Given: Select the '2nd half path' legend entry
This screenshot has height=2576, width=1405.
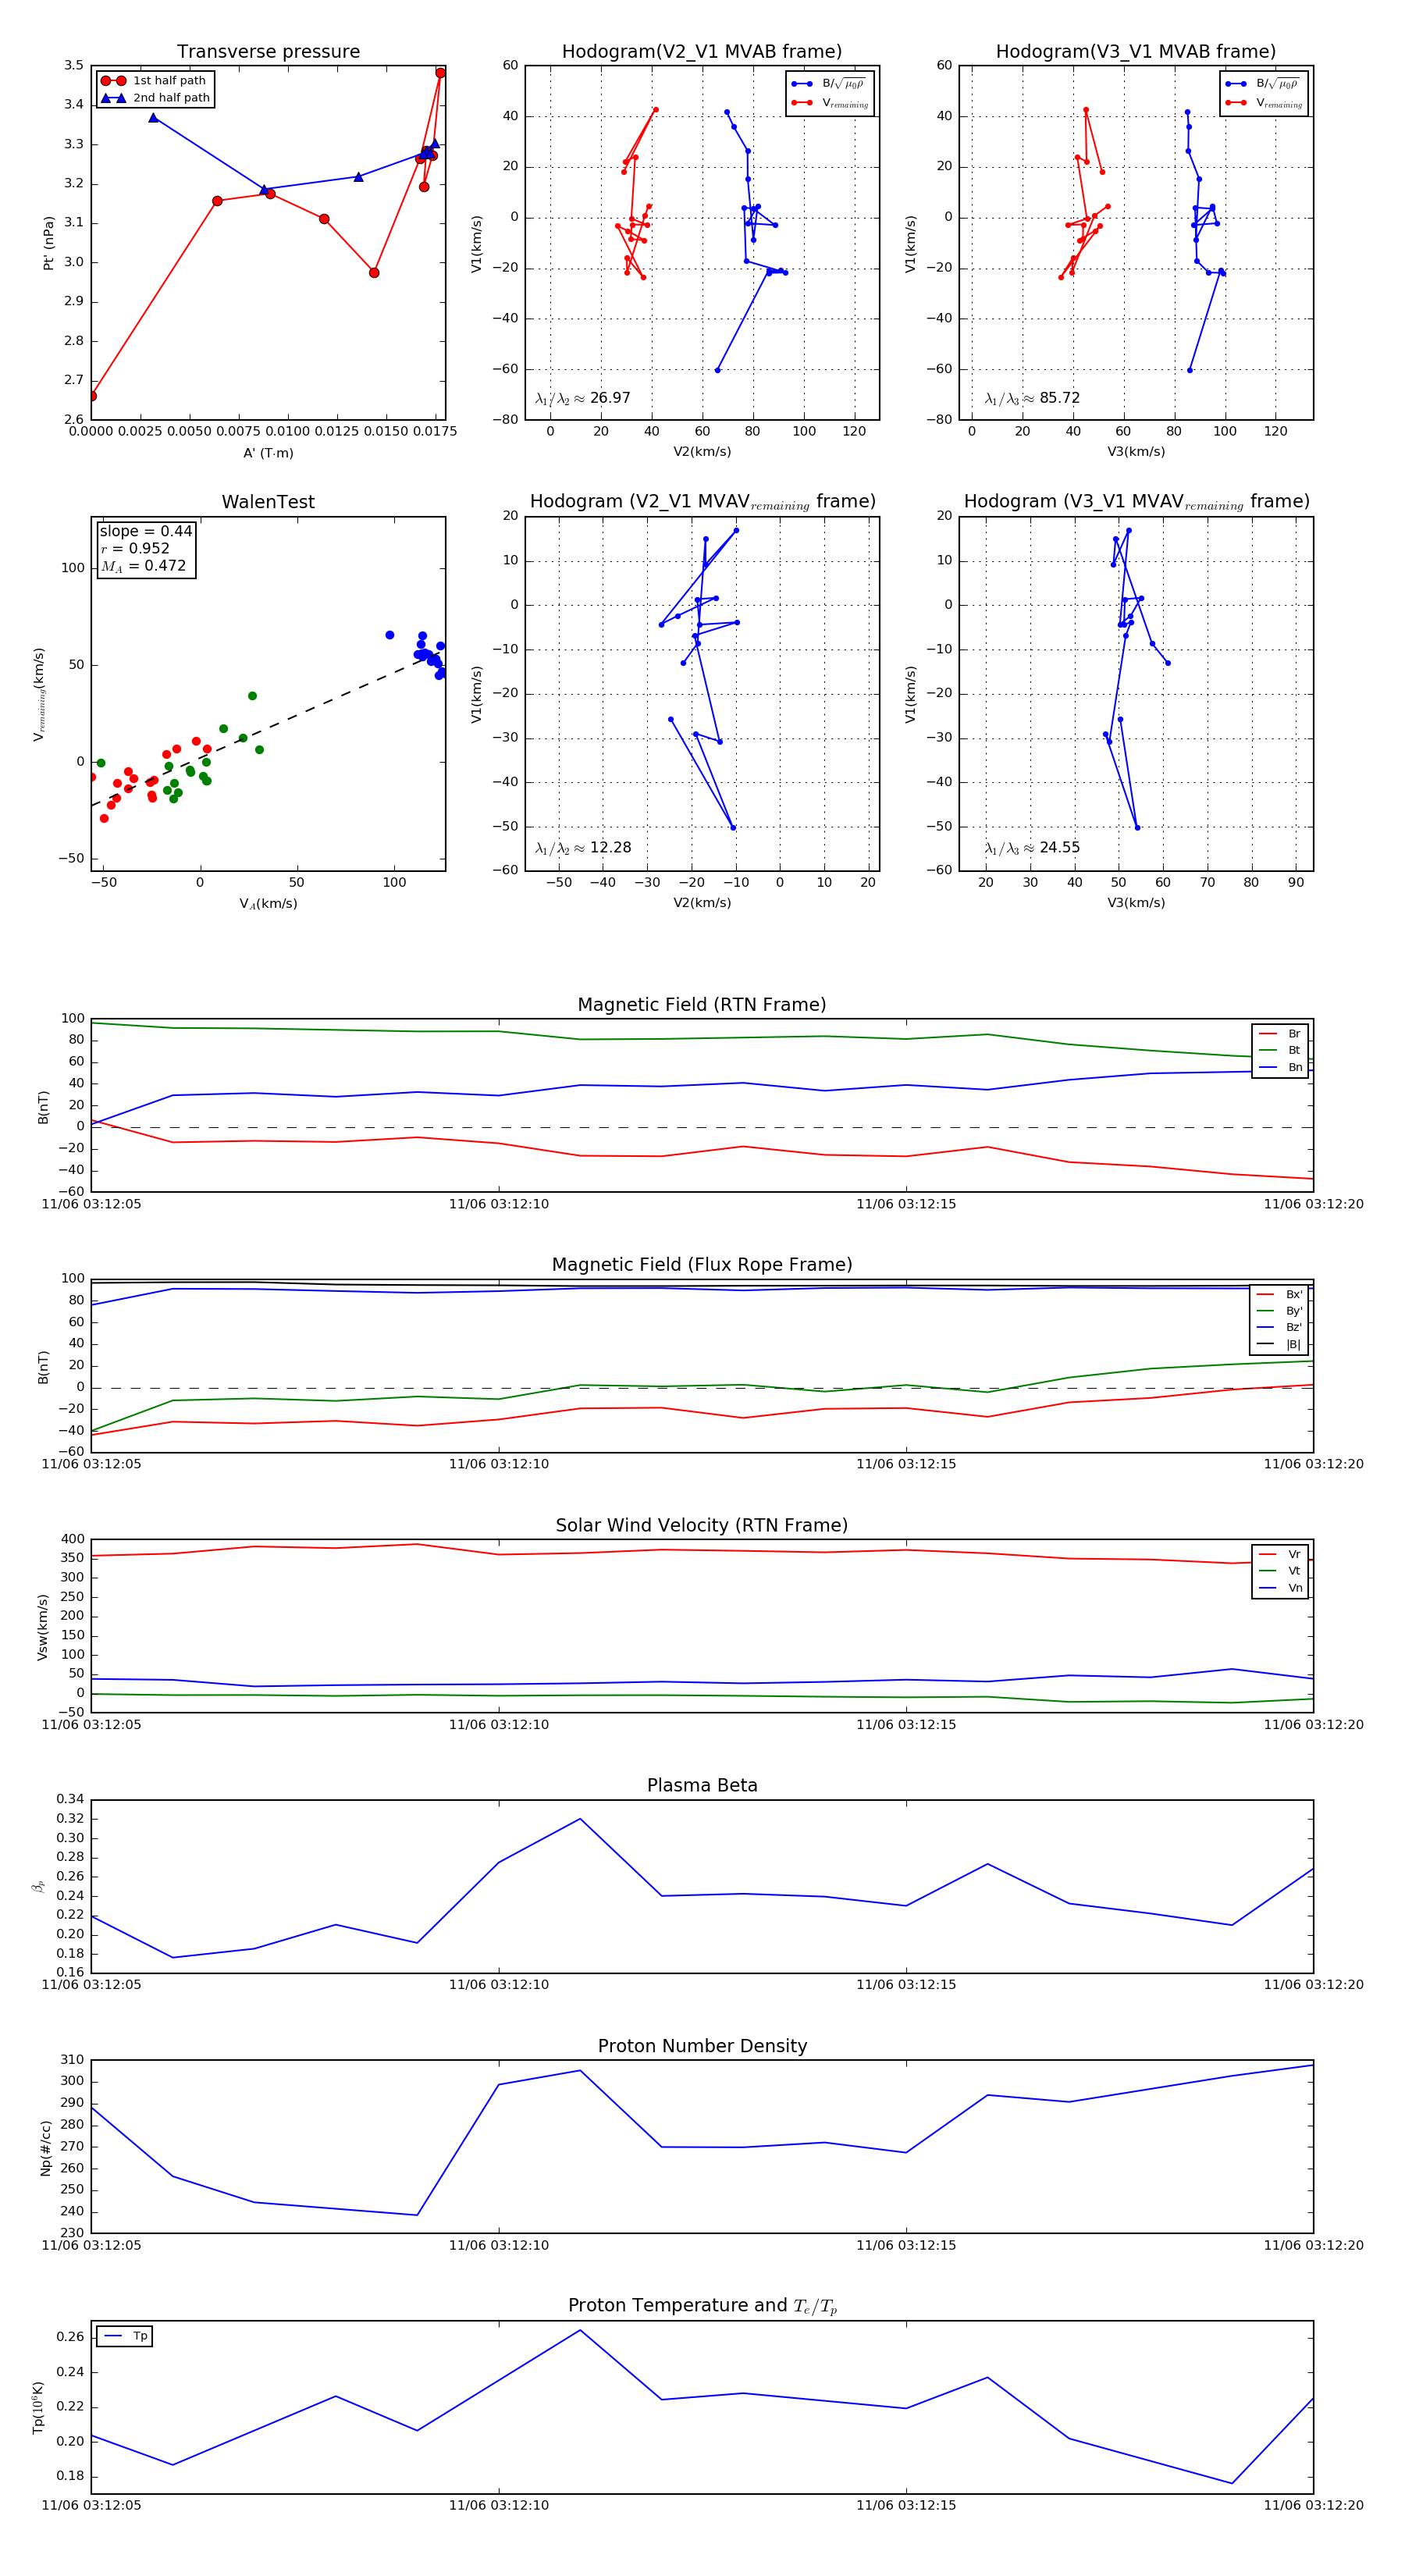Looking at the screenshot, I should 155,98.
